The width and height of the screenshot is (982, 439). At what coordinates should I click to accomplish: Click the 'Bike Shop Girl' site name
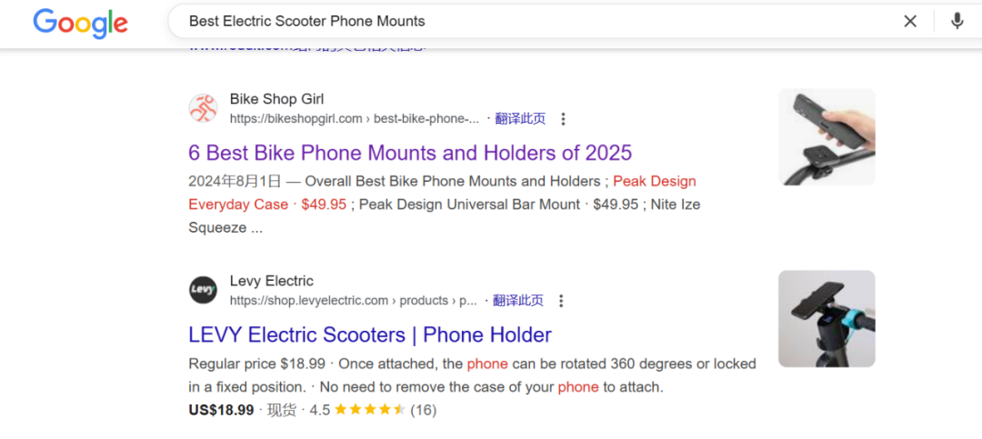(x=276, y=99)
